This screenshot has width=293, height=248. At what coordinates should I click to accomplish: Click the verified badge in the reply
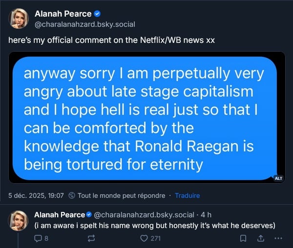click(89, 215)
